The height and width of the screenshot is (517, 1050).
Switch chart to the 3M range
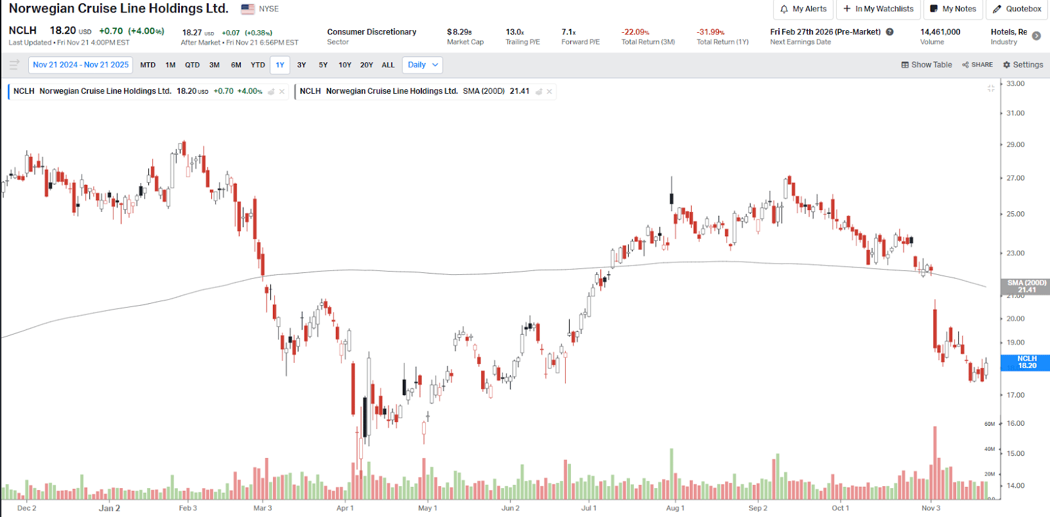pyautogui.click(x=215, y=65)
